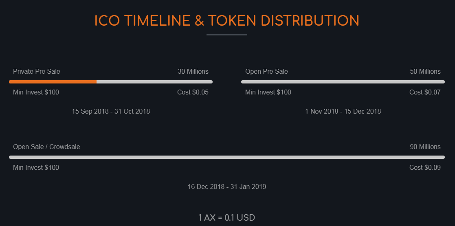Click Min Invest $100 under Open Pre Sale
Screen dimensions: 455x226
click(x=268, y=92)
